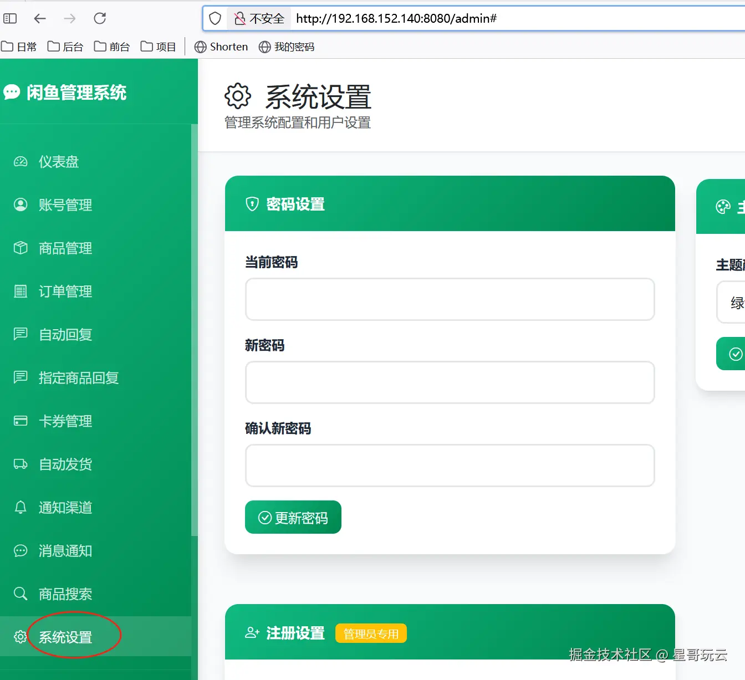The image size is (745, 680).
Task: Open the 主题 color dropdown showing 绿
Action: tap(731, 303)
